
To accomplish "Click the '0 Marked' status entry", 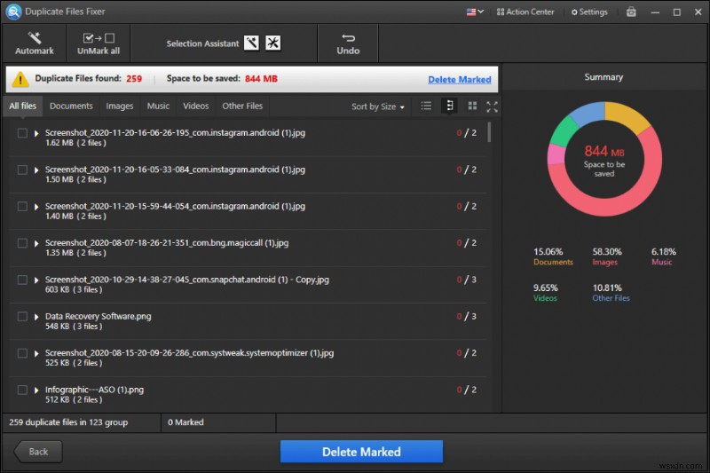I will 185,422.
